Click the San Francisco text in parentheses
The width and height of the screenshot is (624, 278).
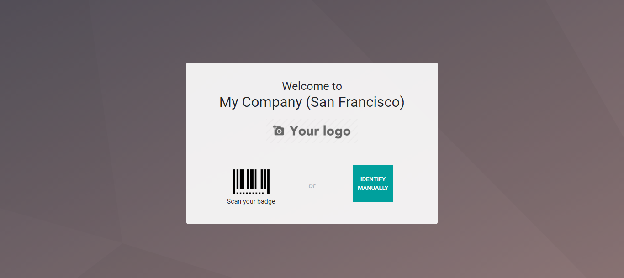click(355, 102)
